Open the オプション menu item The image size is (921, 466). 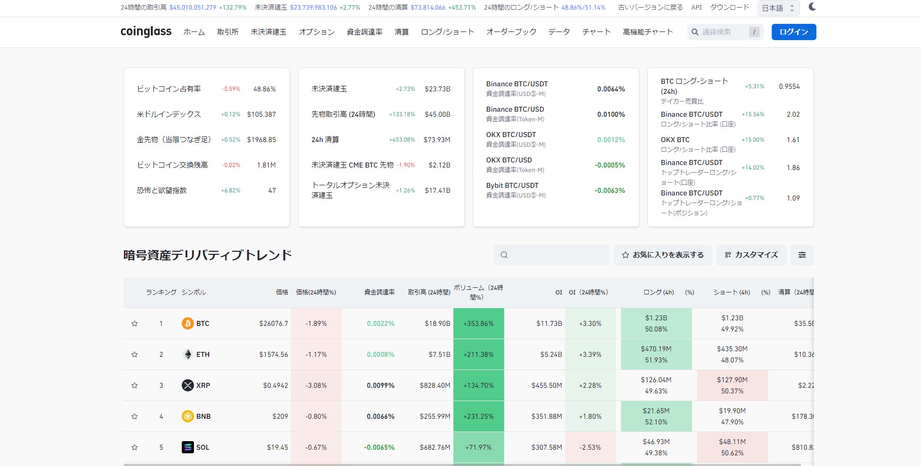pyautogui.click(x=317, y=32)
